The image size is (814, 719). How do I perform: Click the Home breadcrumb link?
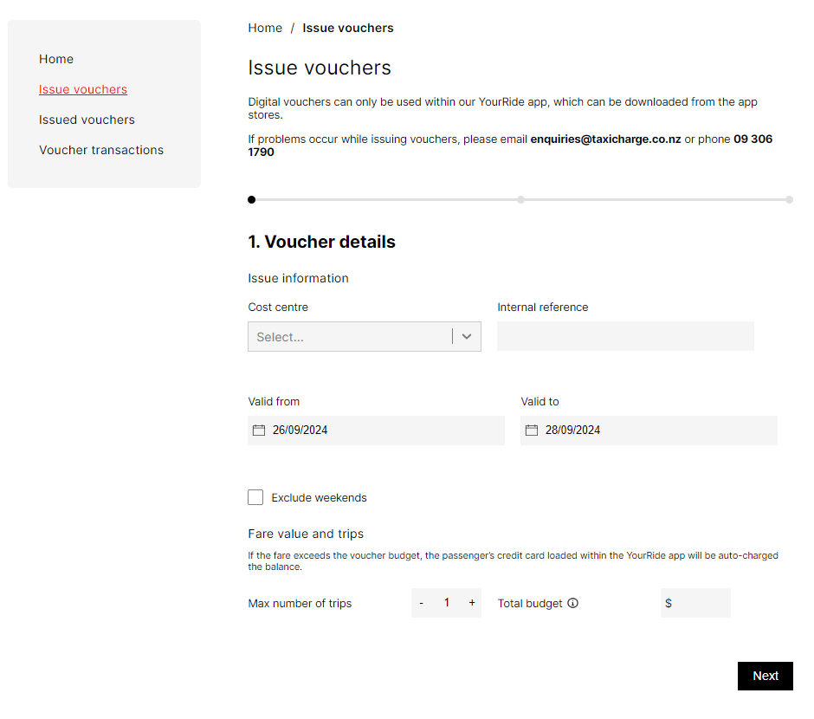point(265,28)
